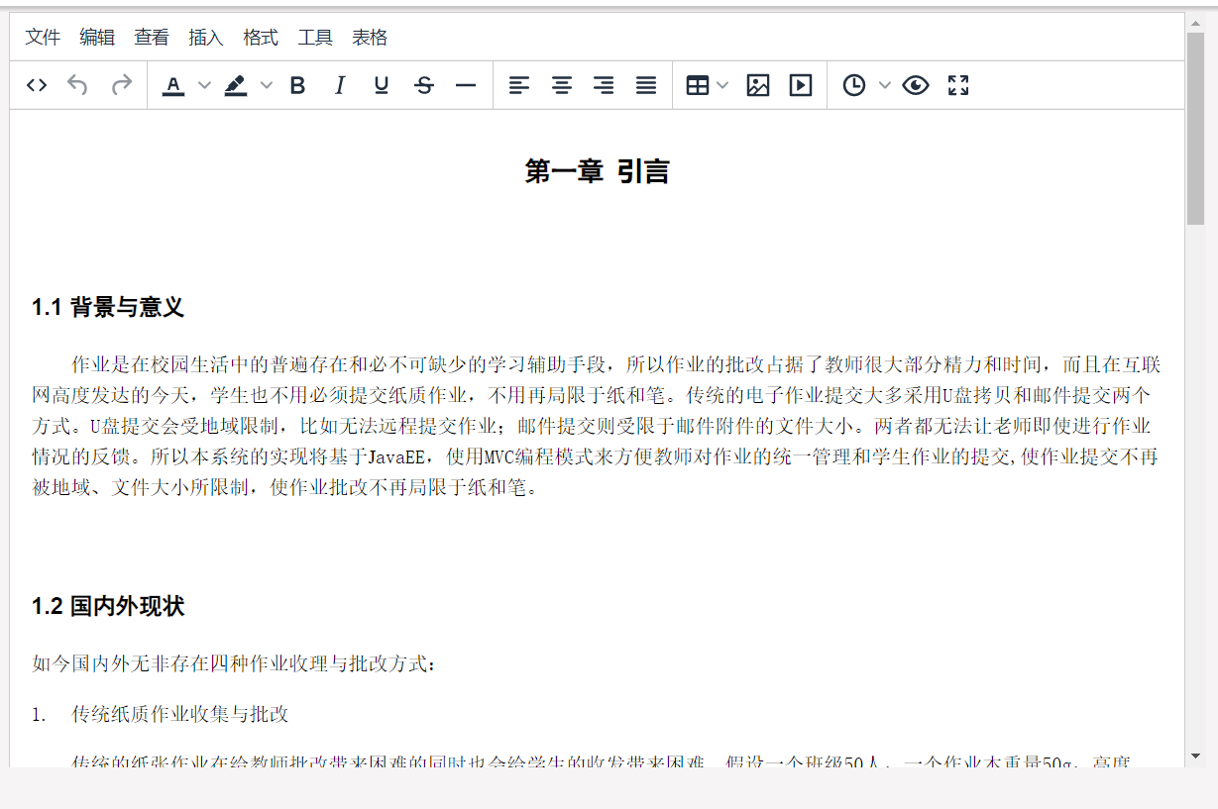Toggle bold formatting
Image resolution: width=1218 pixels, height=809 pixels.
point(297,85)
